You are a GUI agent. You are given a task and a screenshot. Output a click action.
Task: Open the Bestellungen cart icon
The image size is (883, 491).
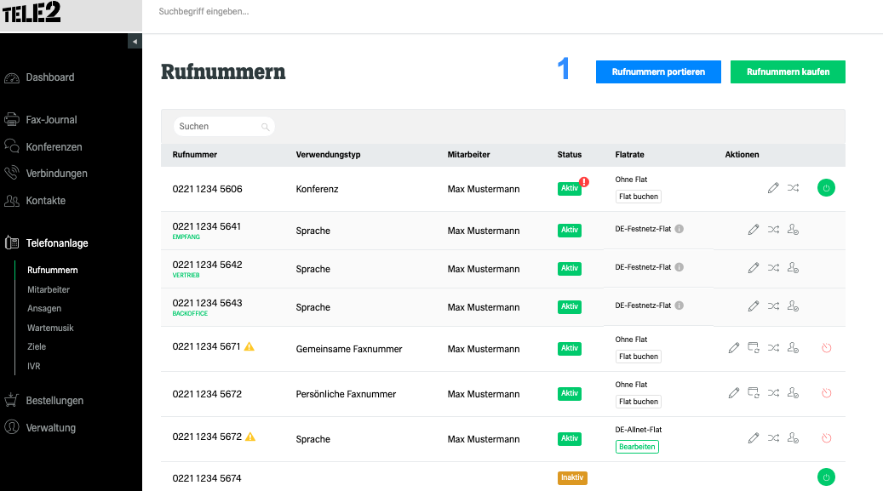click(x=12, y=400)
